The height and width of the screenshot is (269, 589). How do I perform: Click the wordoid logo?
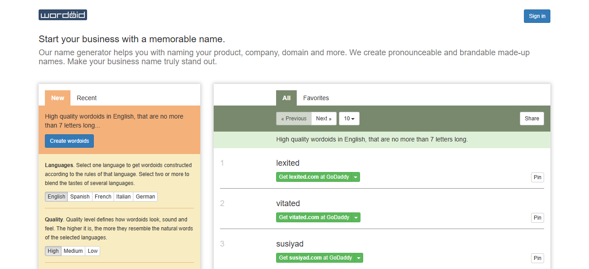pyautogui.click(x=63, y=15)
